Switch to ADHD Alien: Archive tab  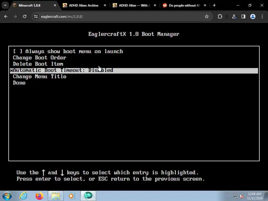click(x=83, y=5)
